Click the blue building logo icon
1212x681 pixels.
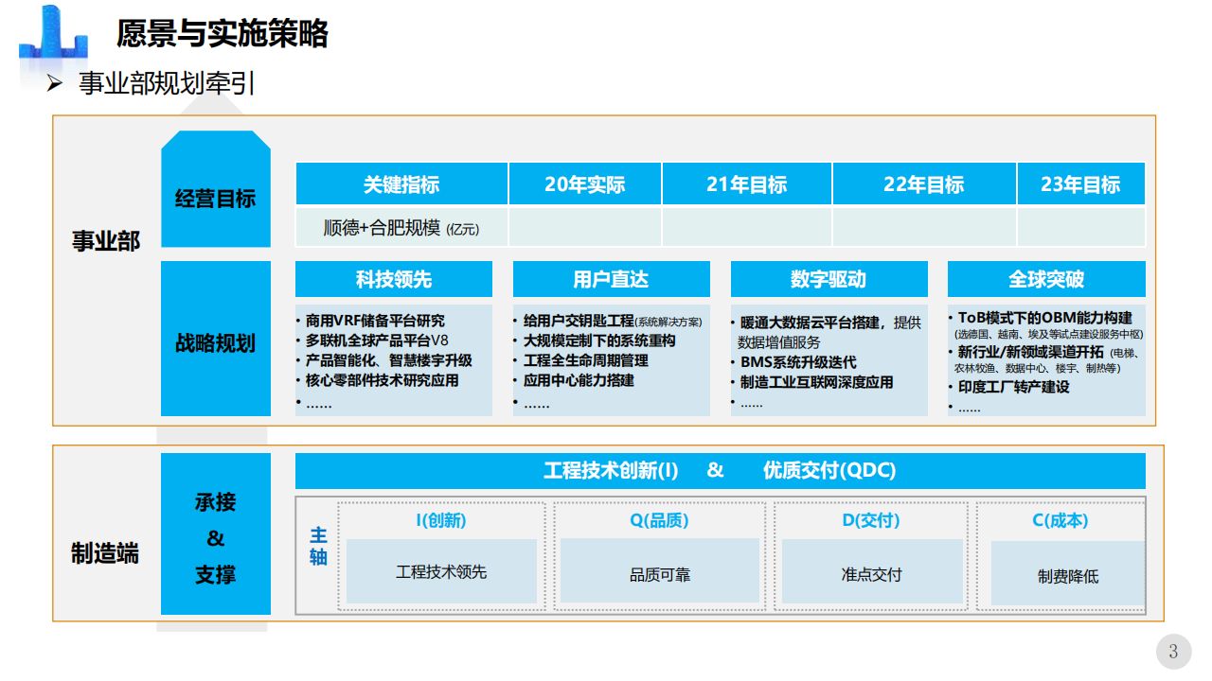(x=55, y=33)
